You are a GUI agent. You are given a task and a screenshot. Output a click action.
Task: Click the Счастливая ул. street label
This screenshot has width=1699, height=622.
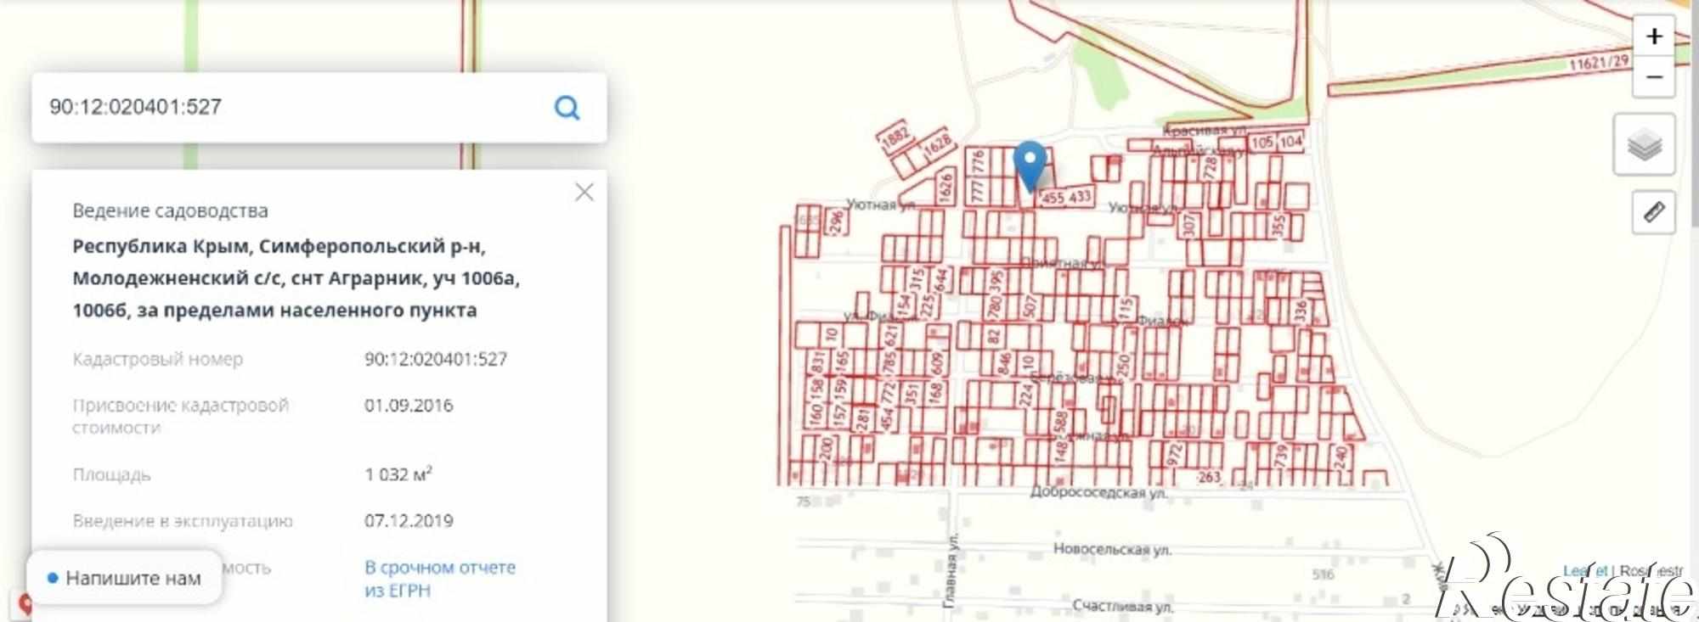coord(1123,606)
